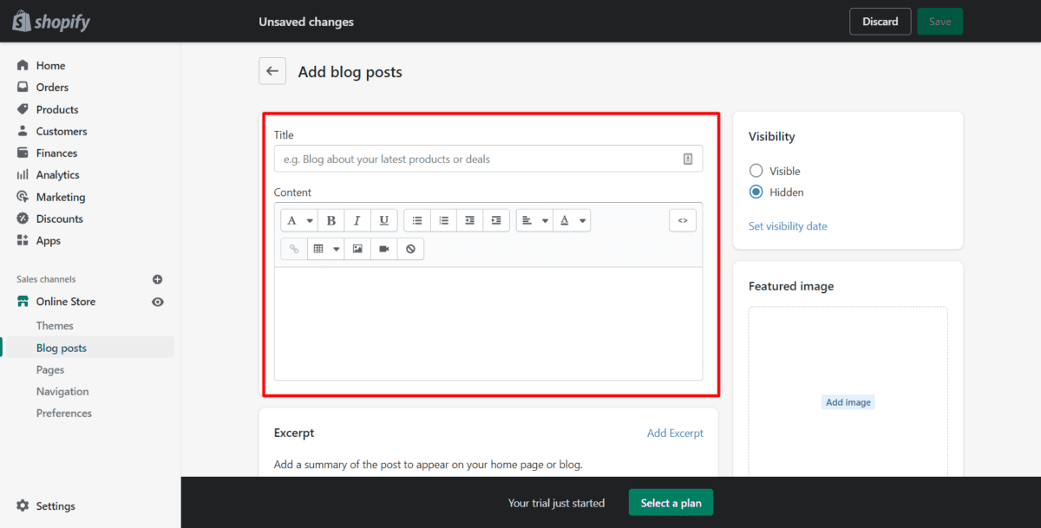This screenshot has height=528, width=1041.
Task: Open the insert table dropdown
Action: pos(325,249)
